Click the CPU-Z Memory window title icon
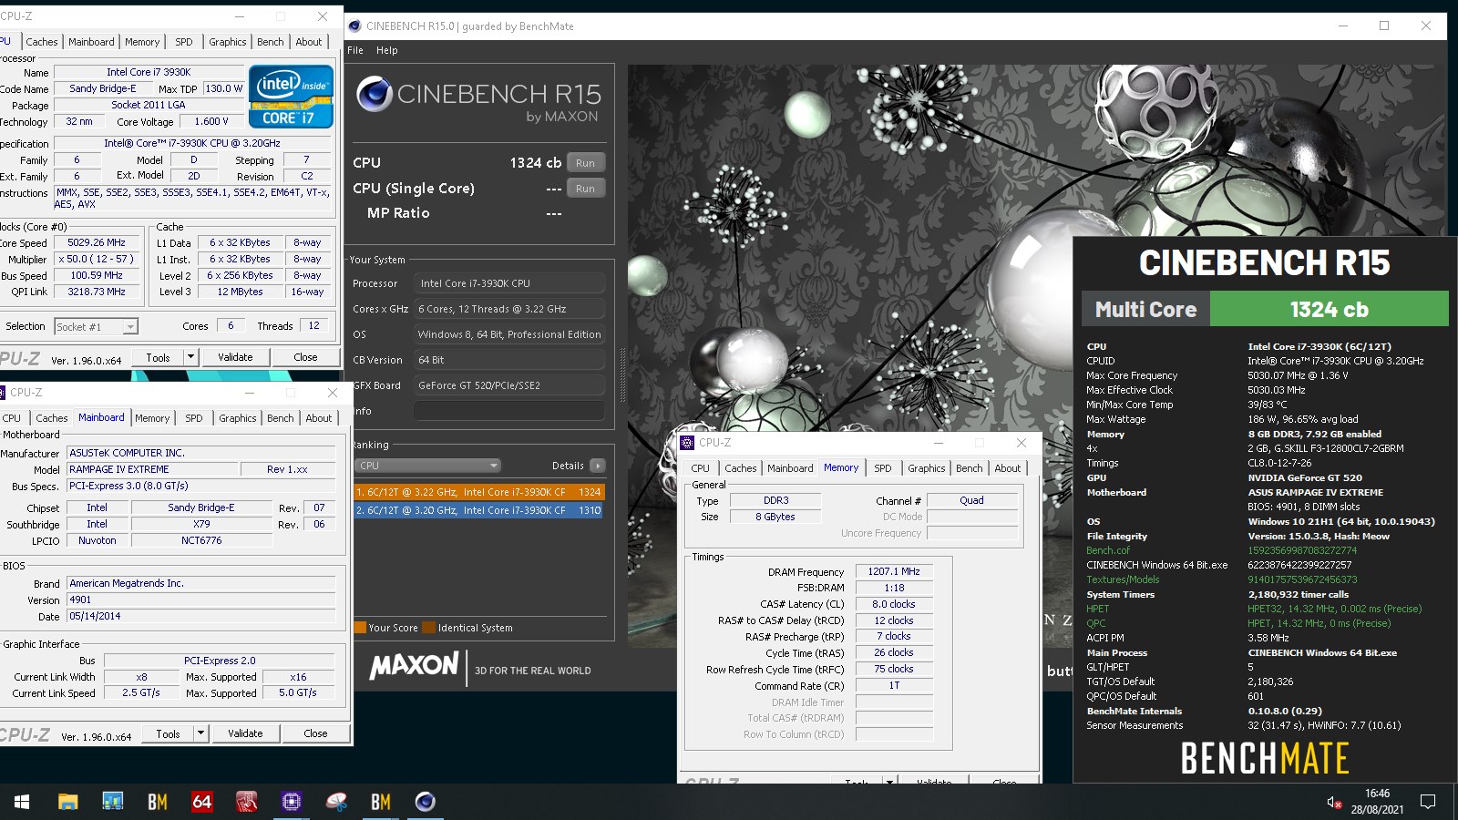The height and width of the screenshot is (820, 1458). point(688,443)
